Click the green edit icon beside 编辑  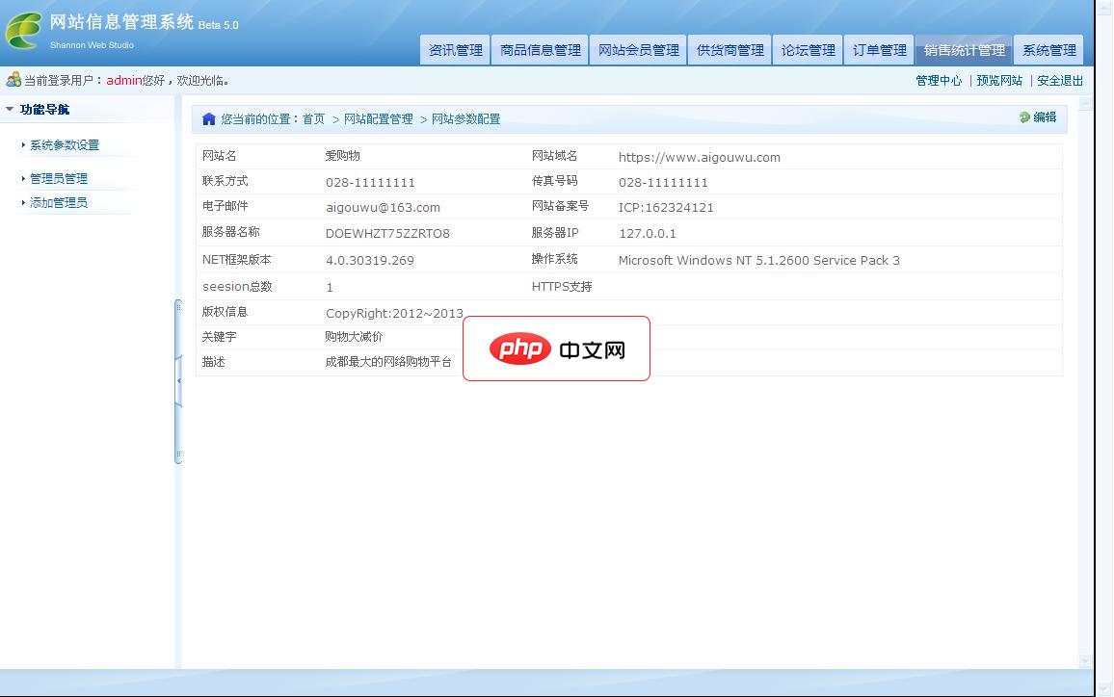click(x=1024, y=118)
